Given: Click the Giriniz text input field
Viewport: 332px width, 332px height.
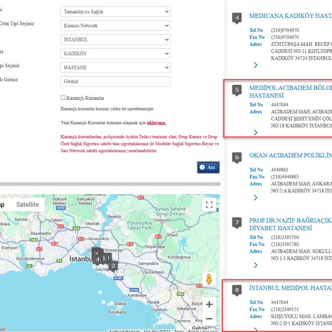Looking at the screenshot, I should [x=115, y=81].
